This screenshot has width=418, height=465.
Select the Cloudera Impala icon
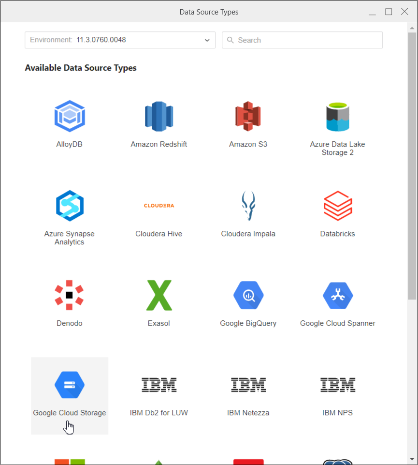[x=248, y=206]
